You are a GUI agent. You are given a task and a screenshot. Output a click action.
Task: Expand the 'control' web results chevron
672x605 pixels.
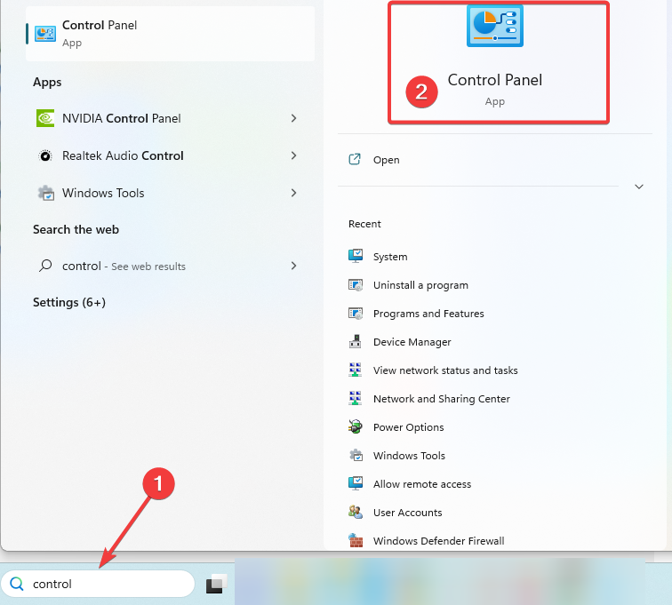click(x=293, y=266)
